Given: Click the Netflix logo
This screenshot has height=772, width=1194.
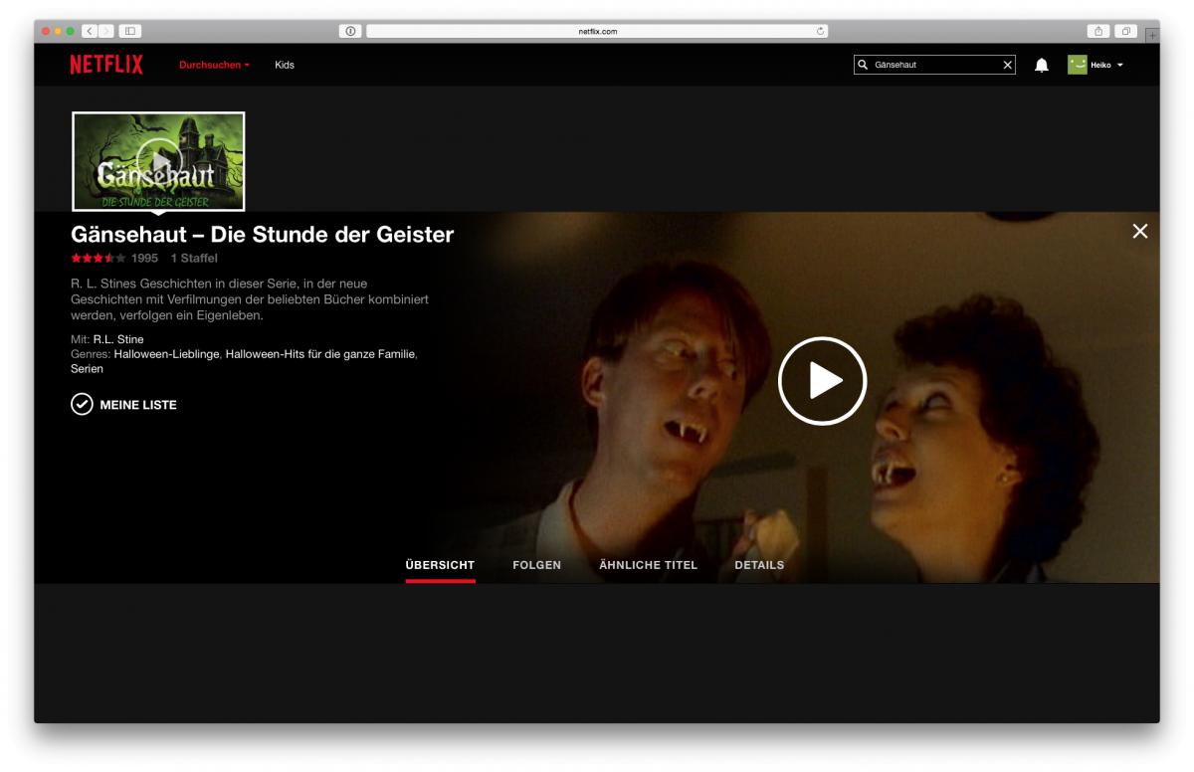Looking at the screenshot, I should [106, 65].
